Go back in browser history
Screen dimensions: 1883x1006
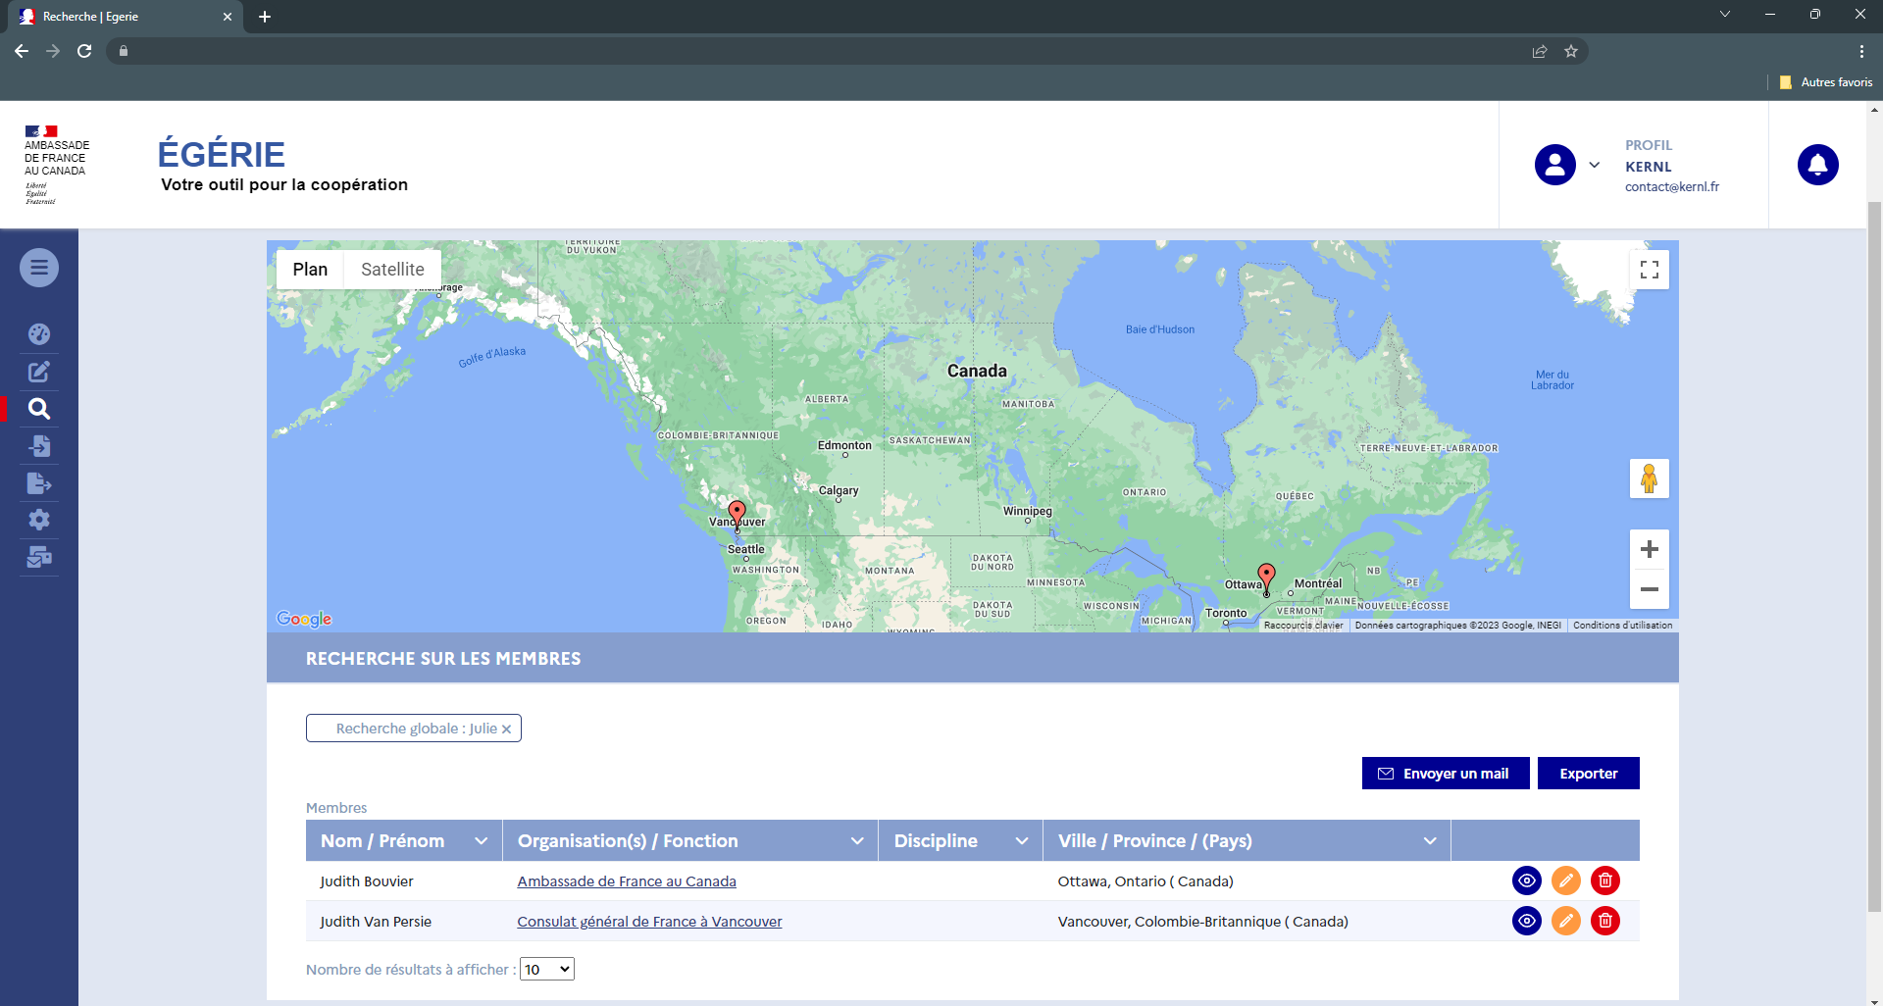pyautogui.click(x=22, y=51)
